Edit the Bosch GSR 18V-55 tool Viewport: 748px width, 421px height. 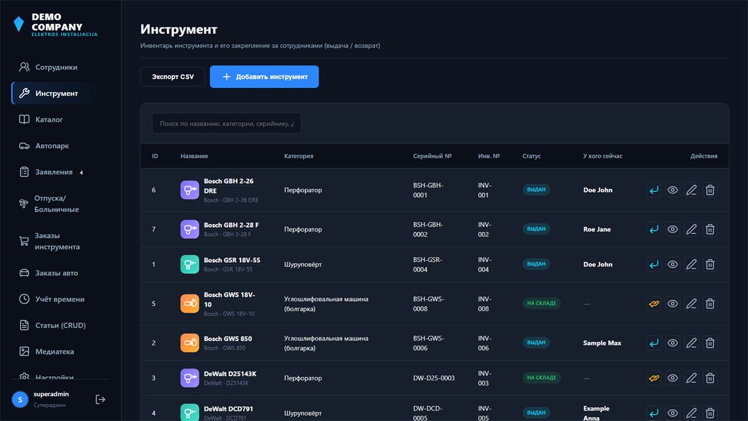691,264
